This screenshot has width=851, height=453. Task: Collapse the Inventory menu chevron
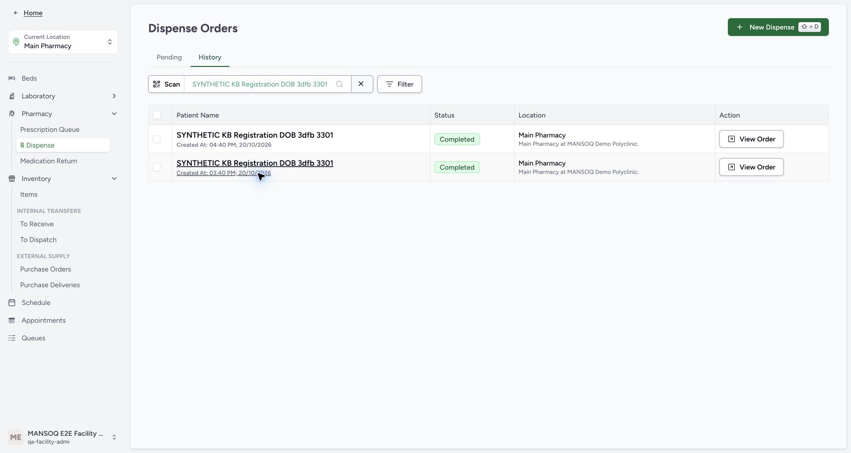114,179
